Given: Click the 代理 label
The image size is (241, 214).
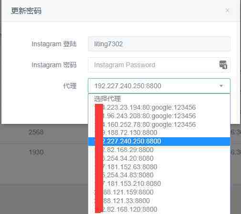Looking at the screenshot, I should (x=70, y=86).
